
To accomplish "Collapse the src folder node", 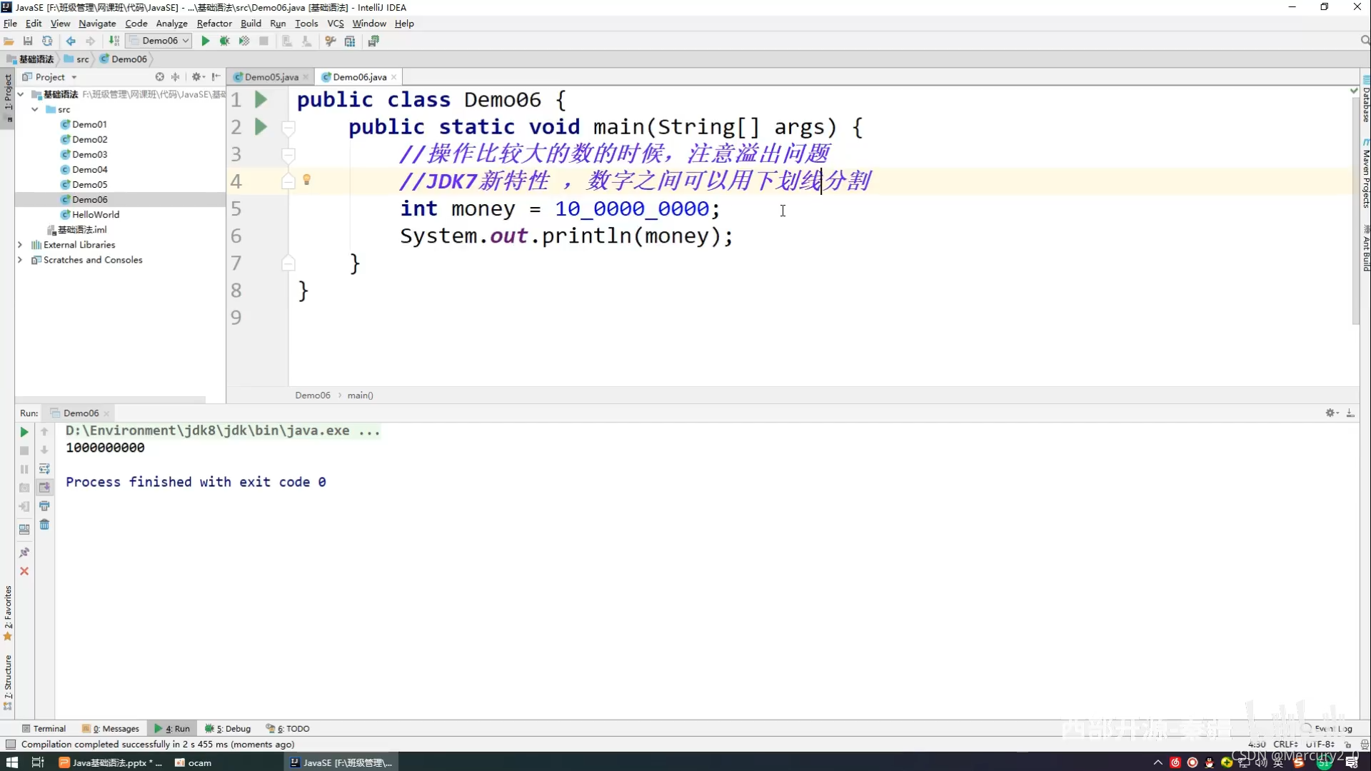I will tap(35, 109).
